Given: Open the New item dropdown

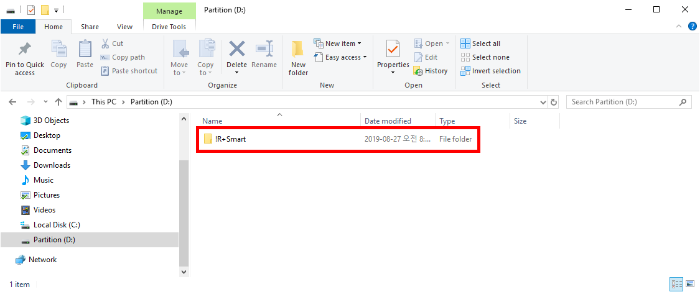Looking at the screenshot, I should coord(337,43).
